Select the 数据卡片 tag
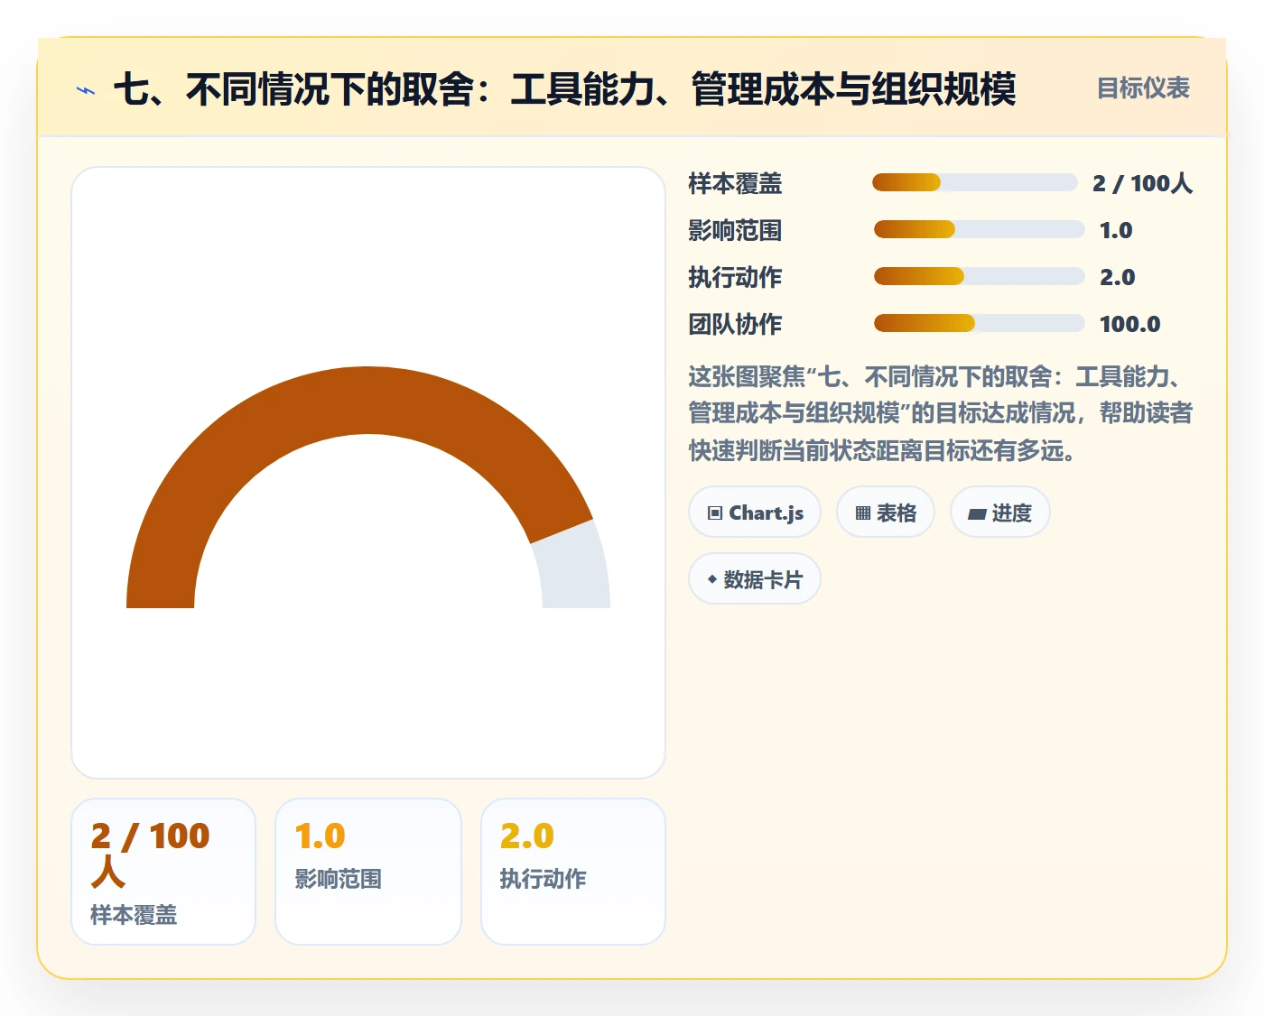Screen dimensions: 1264x1016 point(755,579)
